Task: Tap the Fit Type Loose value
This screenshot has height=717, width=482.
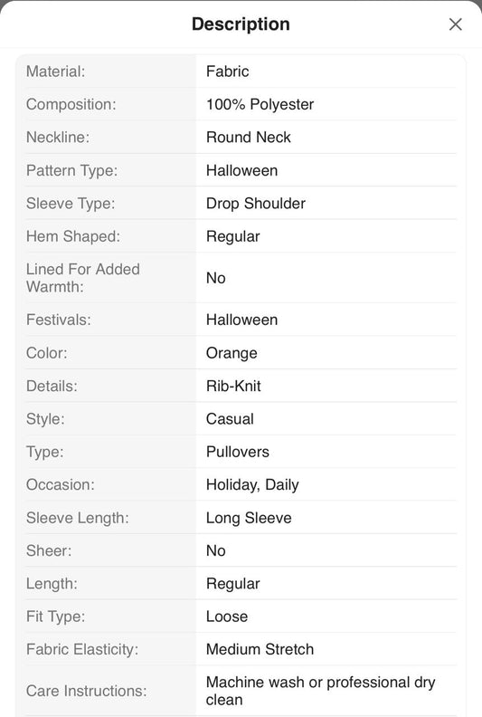Action: click(x=227, y=617)
